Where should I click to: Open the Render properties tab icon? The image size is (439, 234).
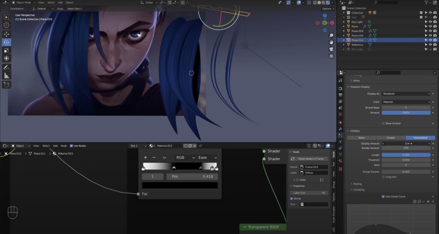click(340, 88)
